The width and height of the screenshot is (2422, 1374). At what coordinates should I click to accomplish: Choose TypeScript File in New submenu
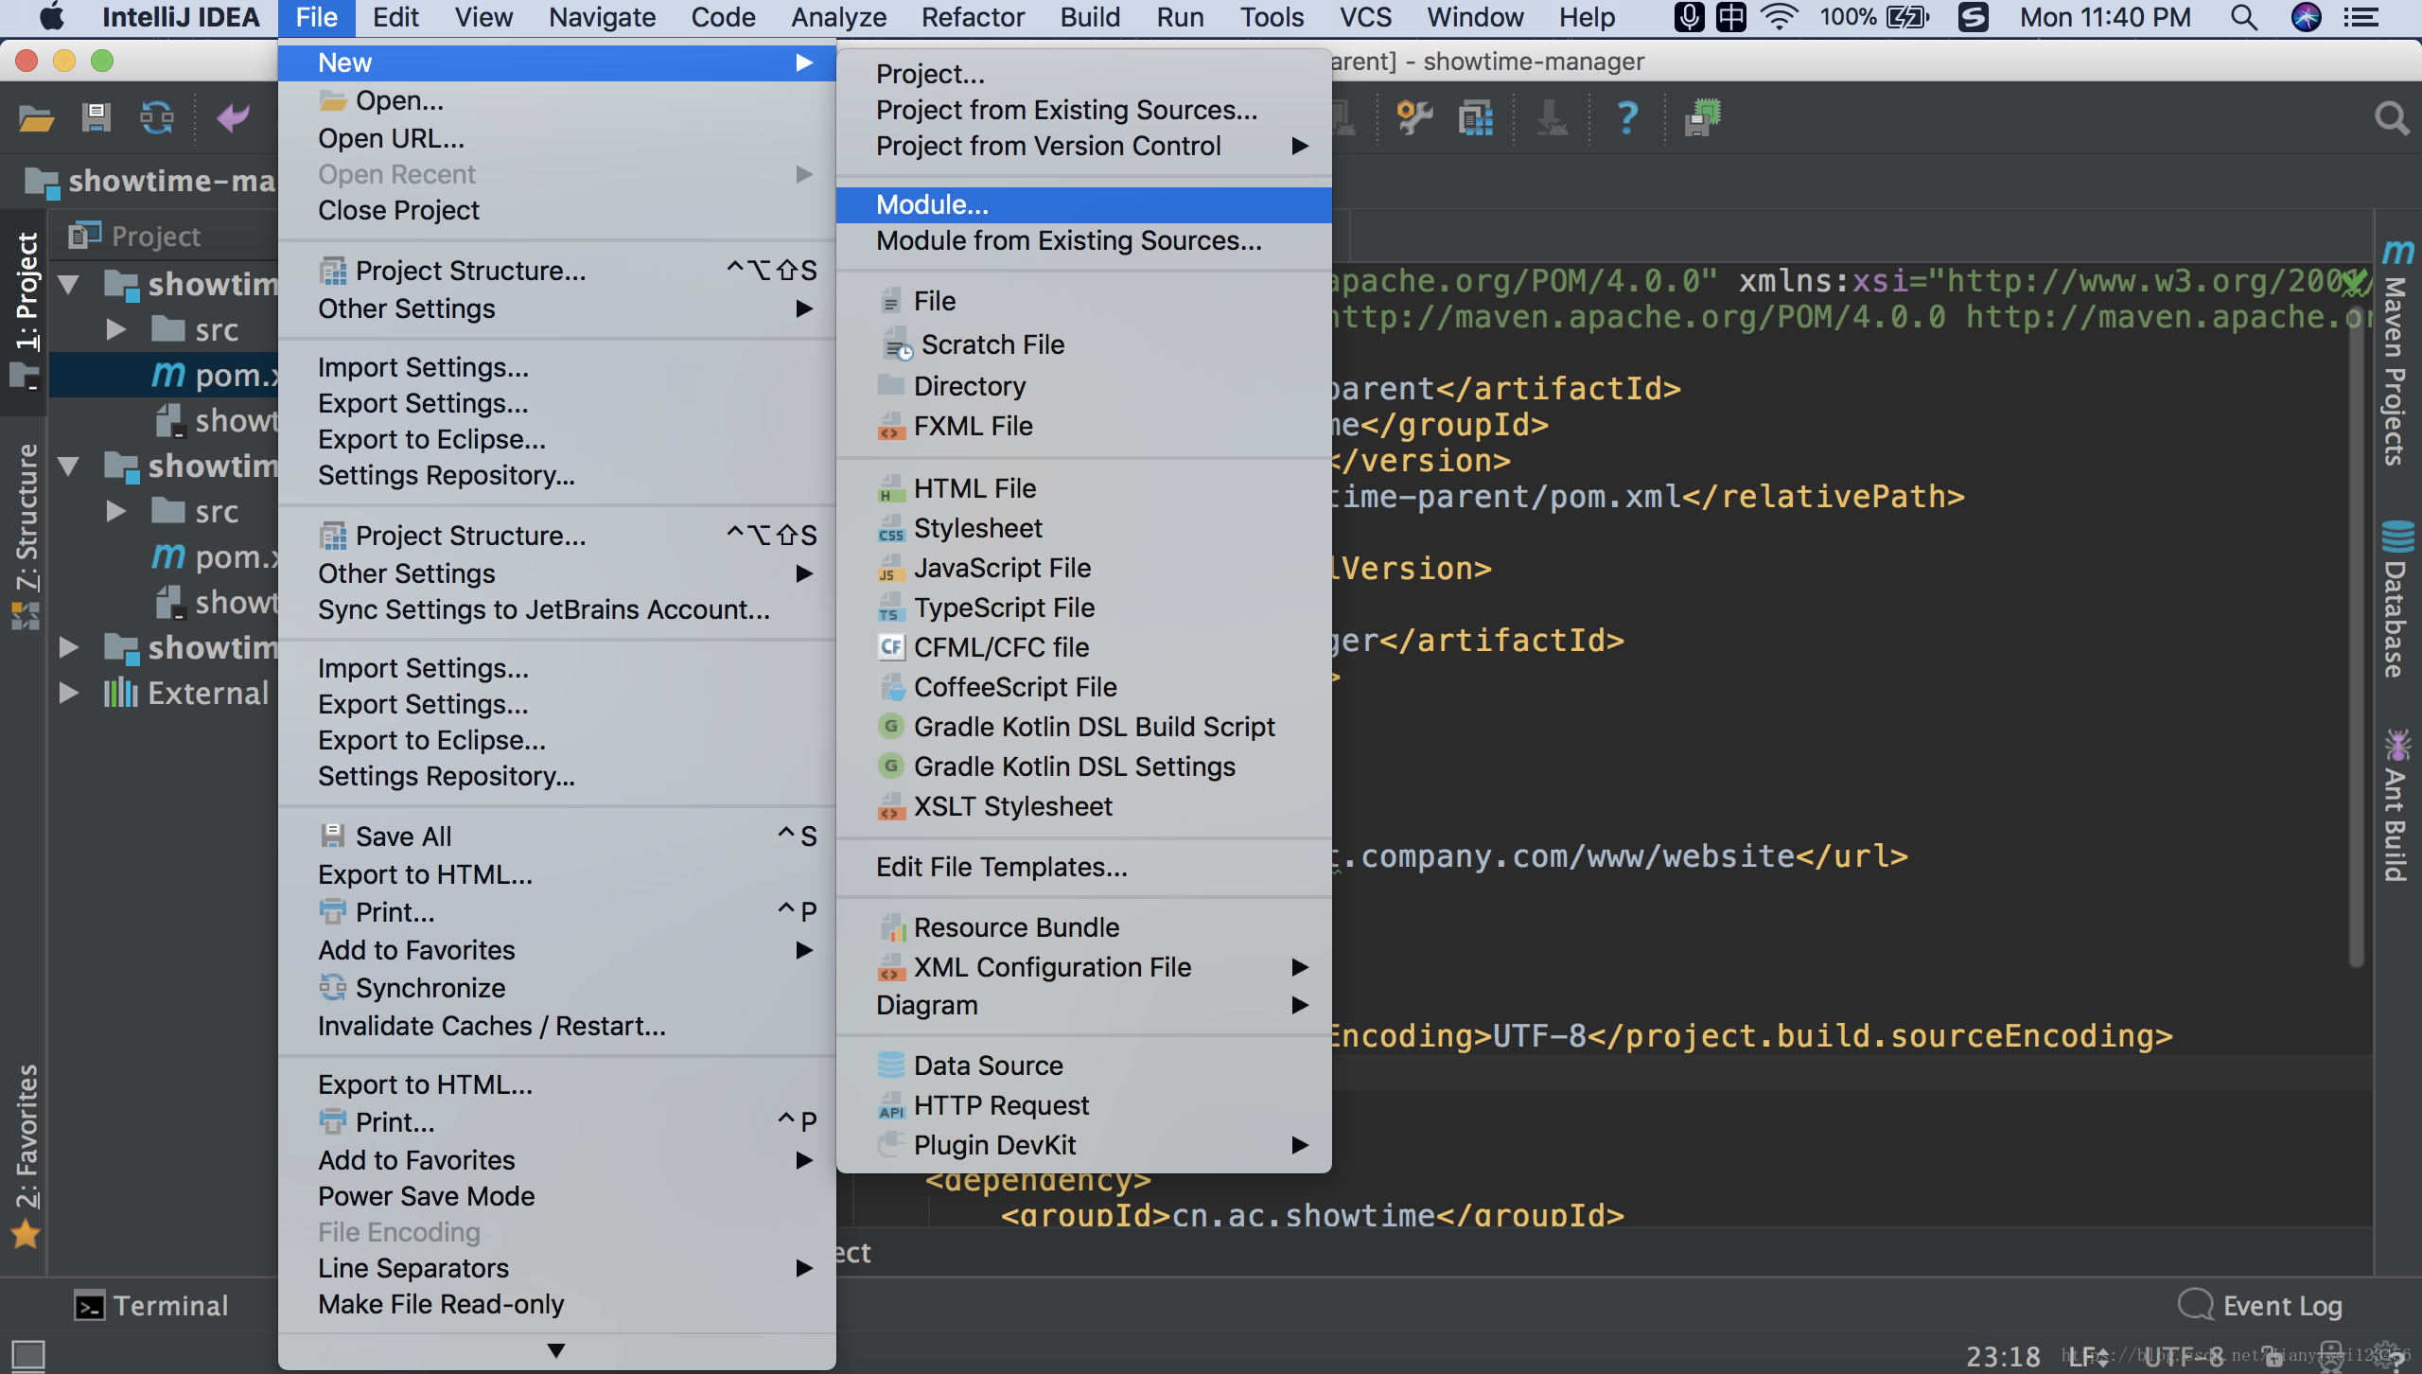(x=1083, y=608)
